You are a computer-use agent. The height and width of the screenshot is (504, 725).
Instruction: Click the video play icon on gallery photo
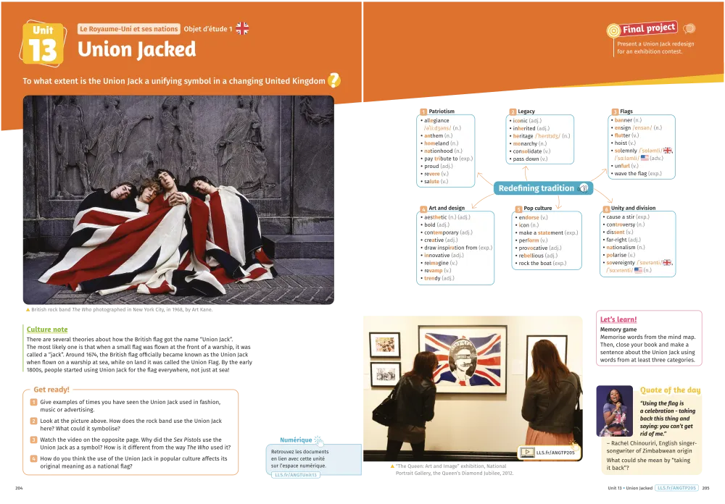(526, 453)
